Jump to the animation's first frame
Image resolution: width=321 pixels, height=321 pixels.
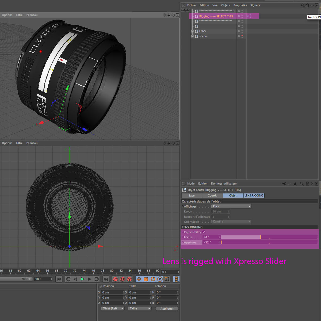[59, 279]
